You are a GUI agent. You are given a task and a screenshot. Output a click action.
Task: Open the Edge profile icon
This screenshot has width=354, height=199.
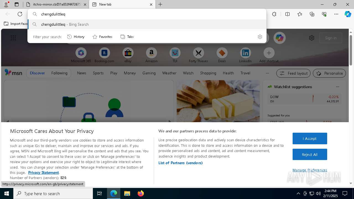(x=6, y=4)
